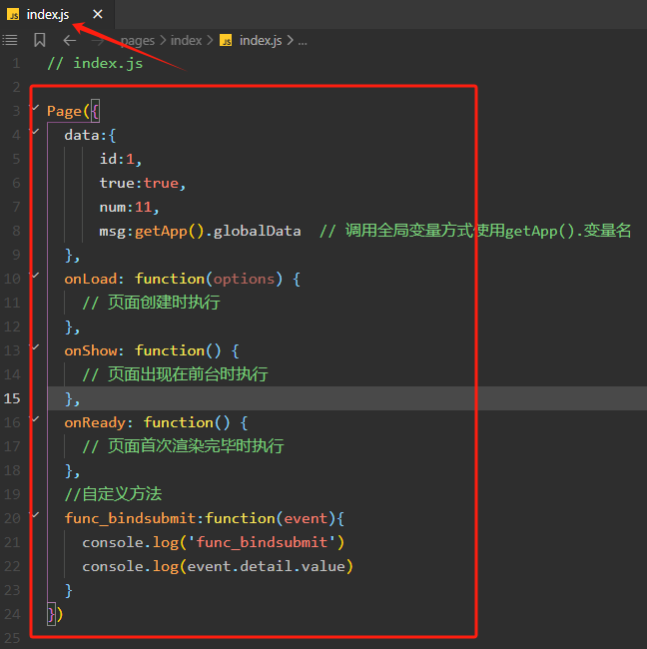The width and height of the screenshot is (647, 649).
Task: Click the JS file icon in breadcrumb
Action: (226, 41)
